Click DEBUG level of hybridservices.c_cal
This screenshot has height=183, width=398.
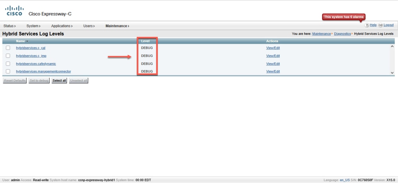point(147,48)
